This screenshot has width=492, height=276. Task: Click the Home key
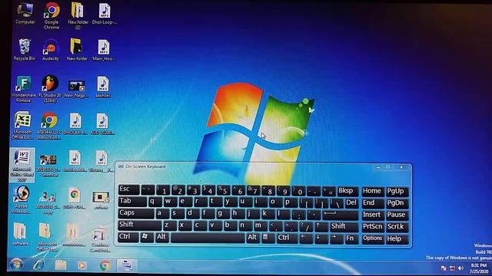click(372, 191)
